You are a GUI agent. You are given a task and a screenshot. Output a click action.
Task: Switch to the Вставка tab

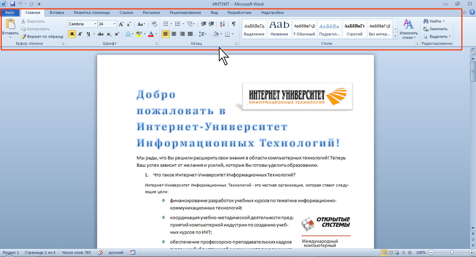(x=57, y=13)
